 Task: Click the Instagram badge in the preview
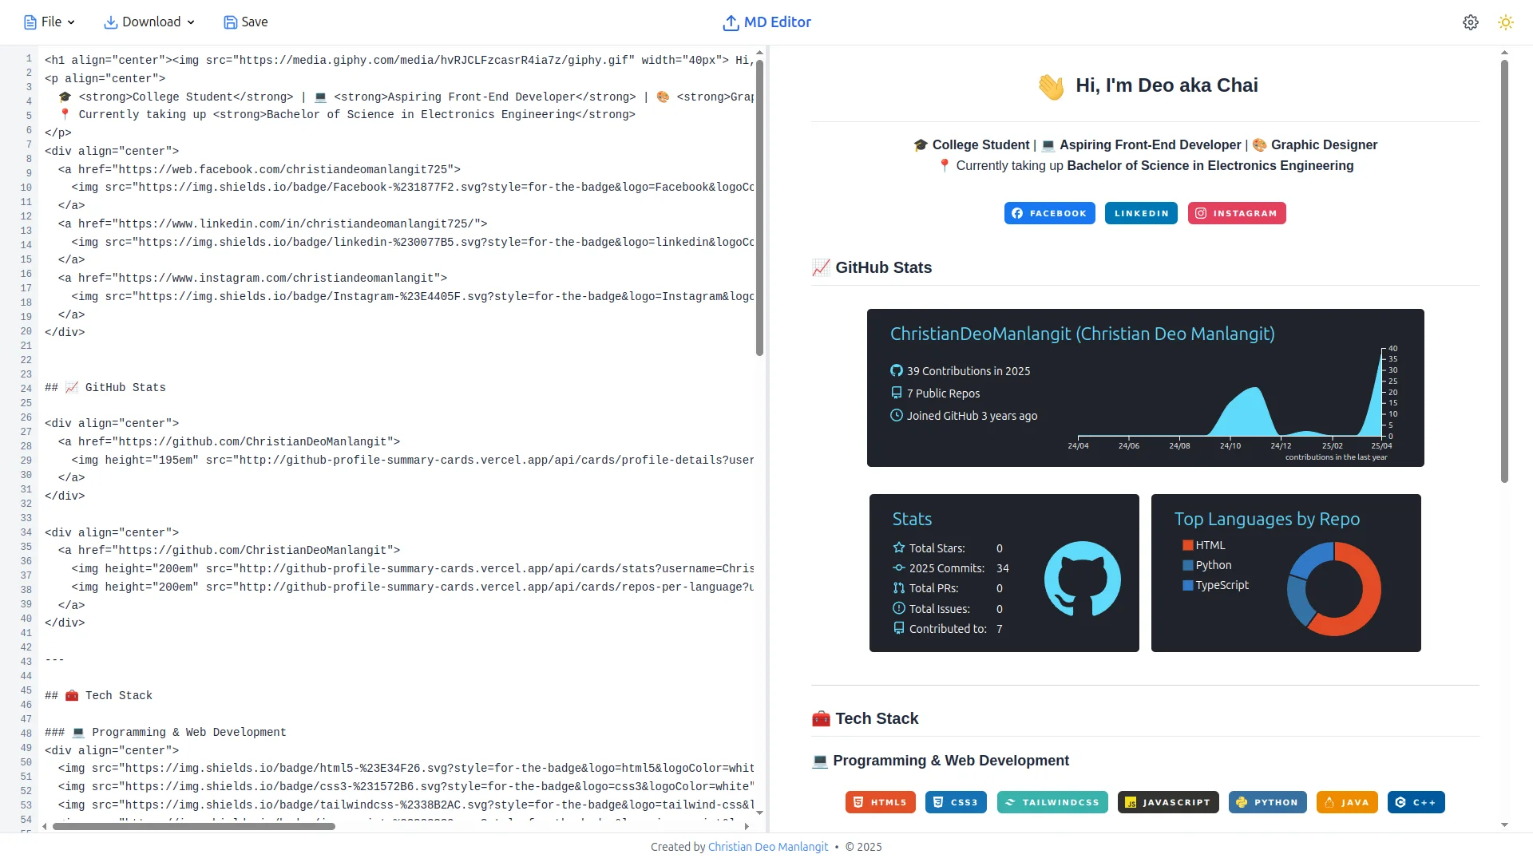pyautogui.click(x=1237, y=213)
